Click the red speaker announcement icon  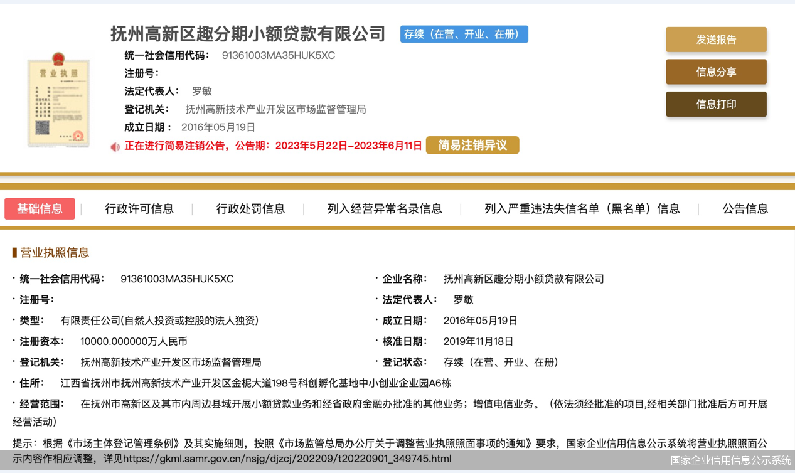(x=115, y=147)
